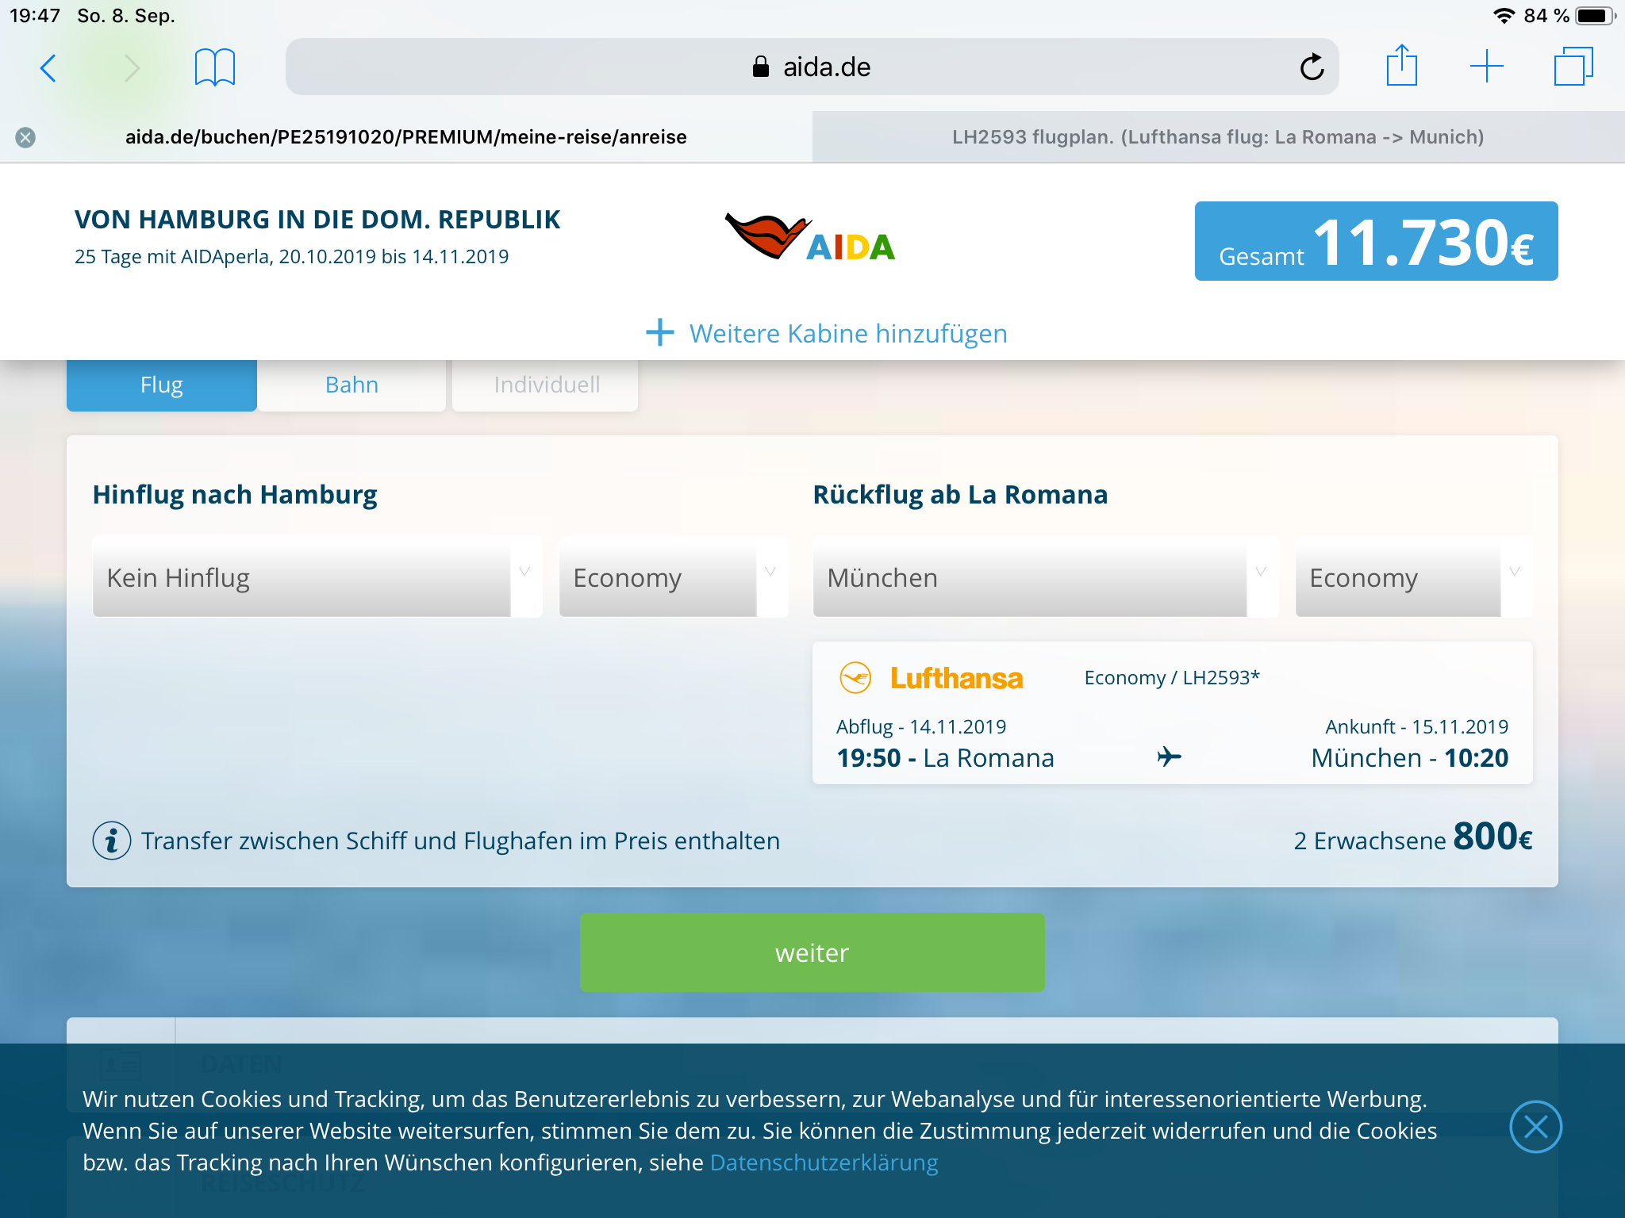
Task: Expand the Hinflug Economy class dropdown
Action: point(673,577)
